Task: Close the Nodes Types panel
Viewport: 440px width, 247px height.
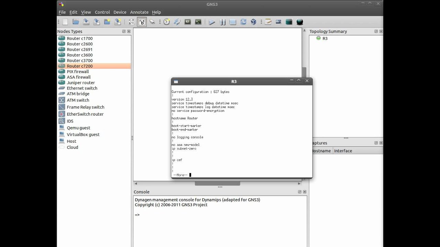Action: click(129, 31)
